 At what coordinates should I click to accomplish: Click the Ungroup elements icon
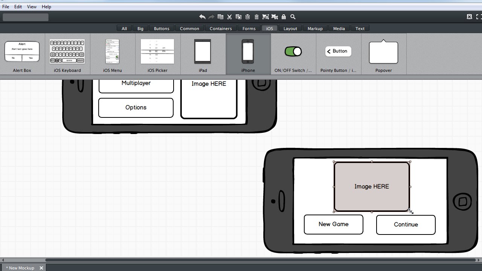pos(275,17)
